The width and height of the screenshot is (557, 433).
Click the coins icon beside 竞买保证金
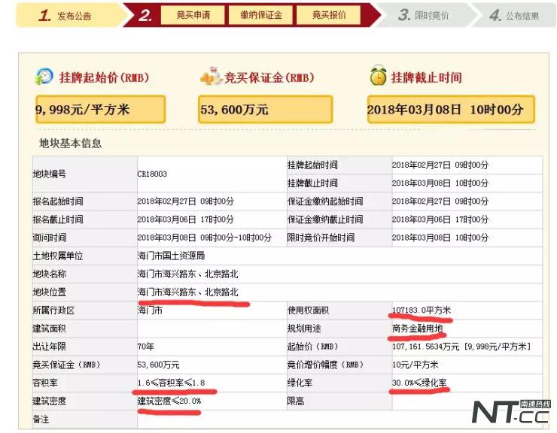[210, 77]
